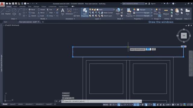Click Match Properties tool
Screen dimensions: 193x108
[x=129, y=12]
